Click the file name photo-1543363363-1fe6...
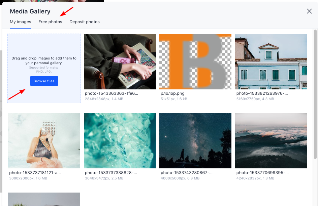 click(112, 93)
